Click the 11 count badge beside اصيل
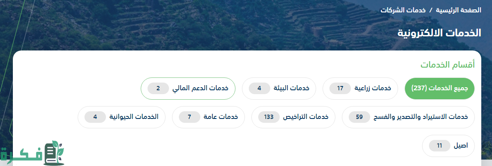 point(440,145)
